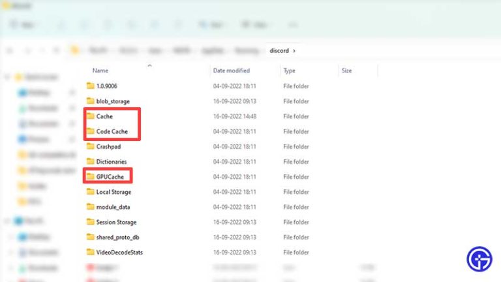Viewport: 501px width, 282px height.
Task: Click the discord breadcrumb in address bar
Action: coord(279,50)
